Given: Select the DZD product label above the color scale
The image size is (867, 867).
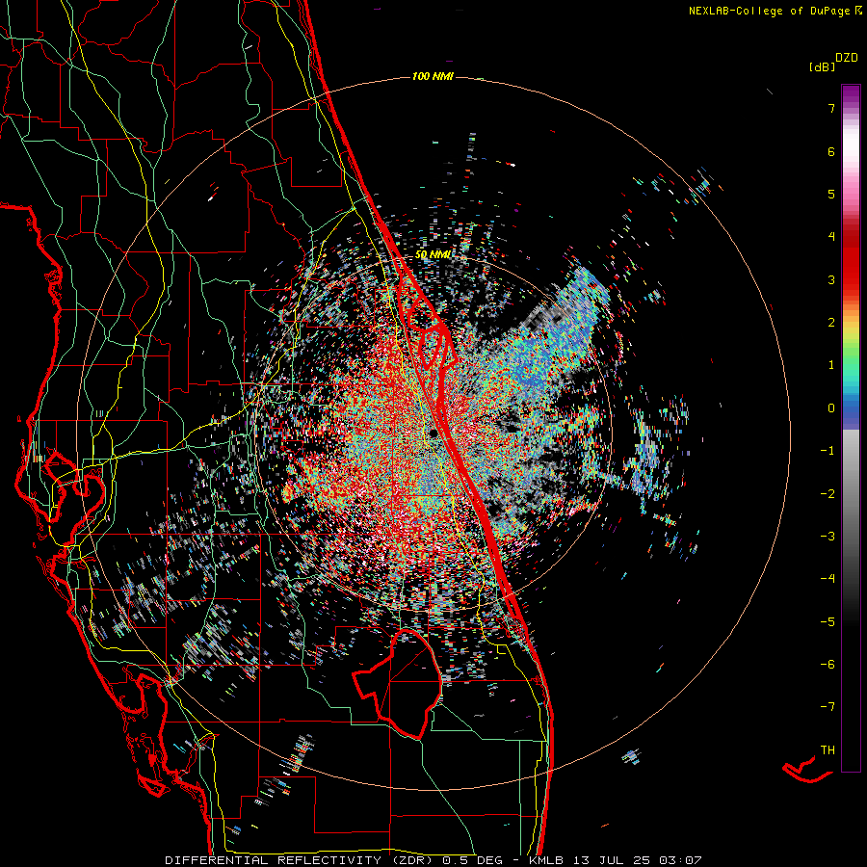Looking at the screenshot, I should tap(847, 58).
